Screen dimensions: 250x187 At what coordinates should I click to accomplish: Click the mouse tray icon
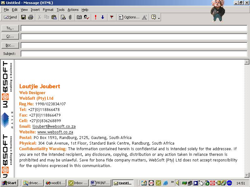(201, 183)
